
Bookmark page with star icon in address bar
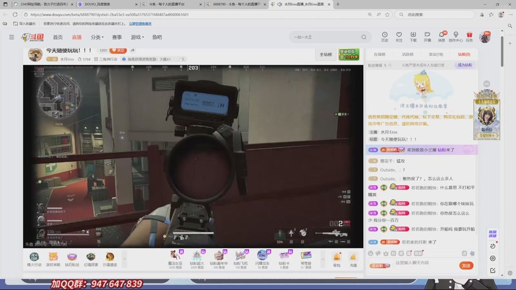click(x=388, y=14)
